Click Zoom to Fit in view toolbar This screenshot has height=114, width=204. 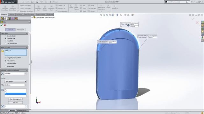[x=101, y=15]
